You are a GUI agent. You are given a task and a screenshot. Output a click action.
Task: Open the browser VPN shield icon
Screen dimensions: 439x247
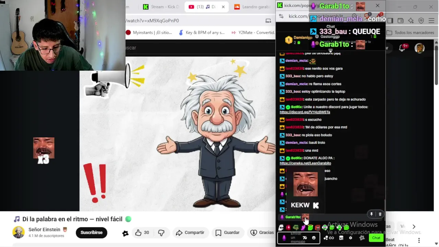tap(421, 21)
